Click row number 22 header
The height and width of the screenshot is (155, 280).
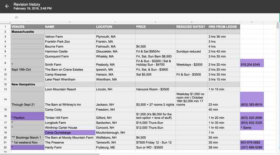tap(5, 148)
